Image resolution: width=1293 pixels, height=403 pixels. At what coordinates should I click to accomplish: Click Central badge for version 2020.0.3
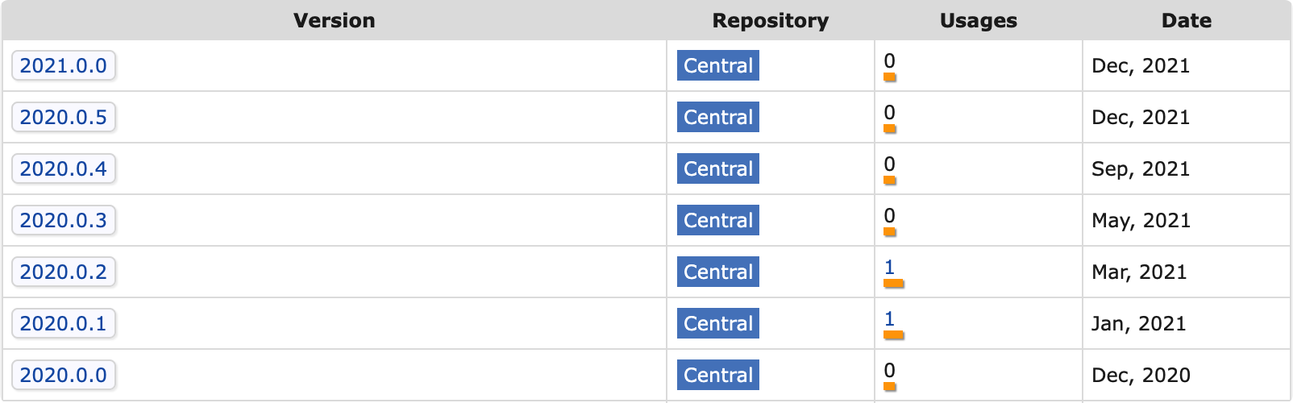(x=717, y=221)
